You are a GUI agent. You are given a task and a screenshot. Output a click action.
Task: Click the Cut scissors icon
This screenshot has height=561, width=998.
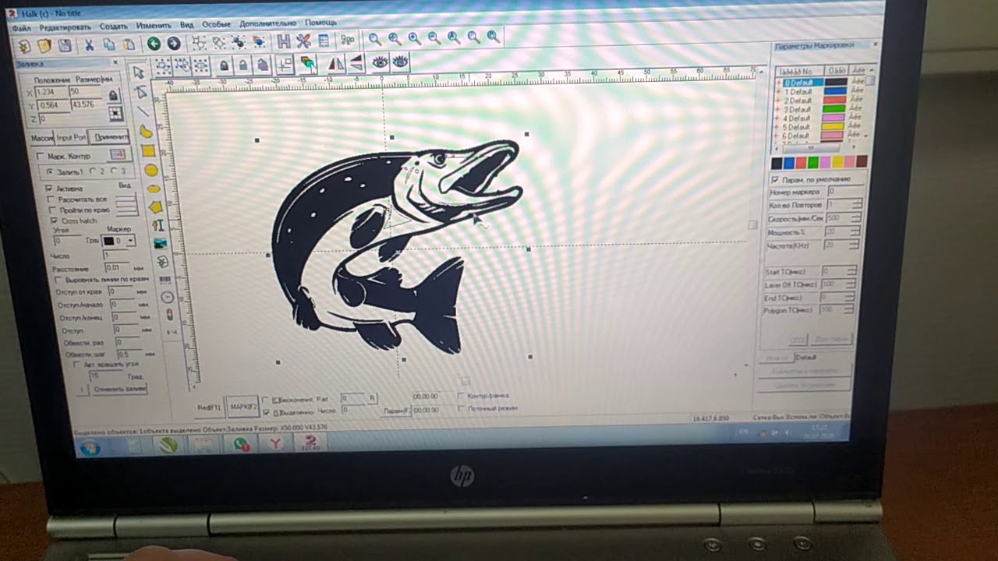89,45
